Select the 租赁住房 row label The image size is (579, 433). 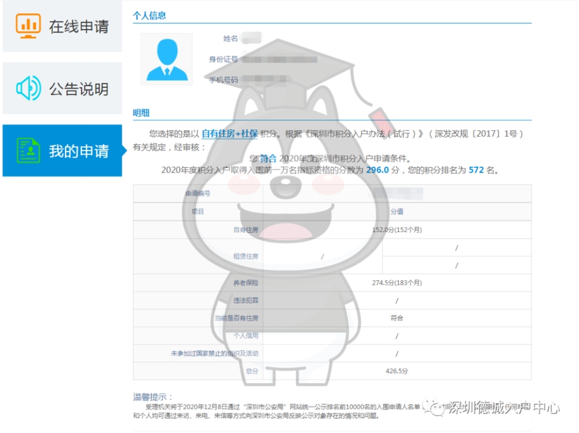[245, 256]
